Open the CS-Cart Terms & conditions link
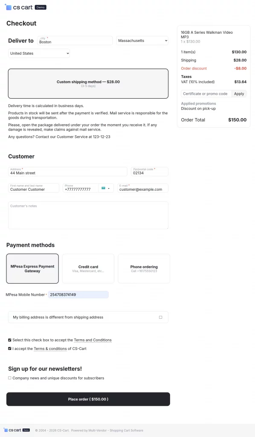The width and height of the screenshot is (255, 437). 50,349
